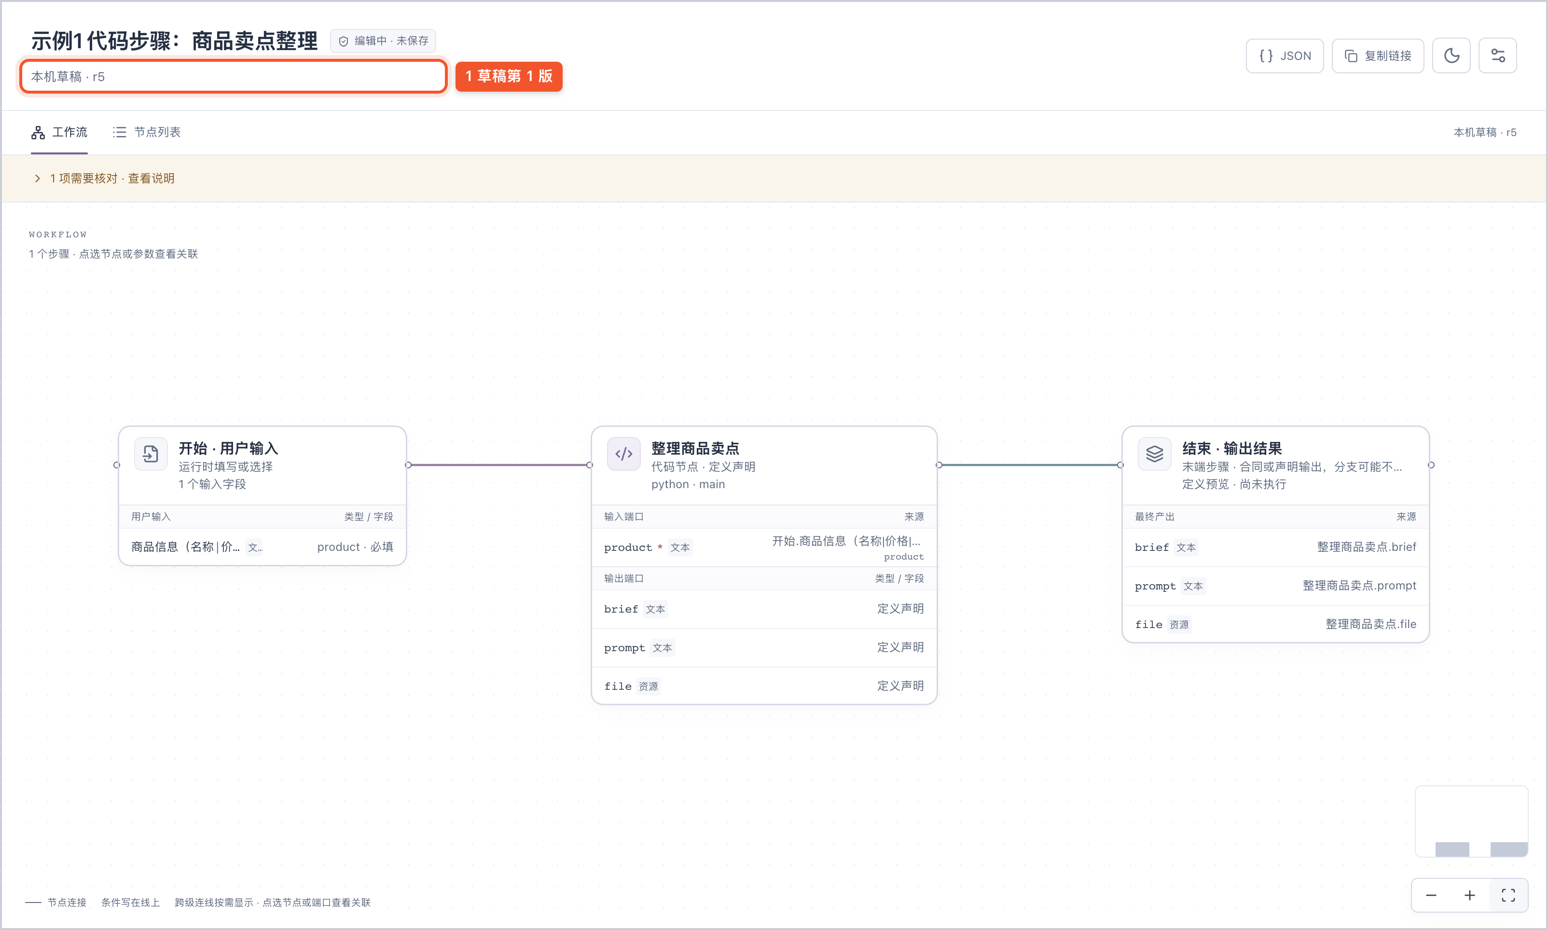
Task: Click 整理商品卖点.prompt source in end node
Action: click(1359, 585)
